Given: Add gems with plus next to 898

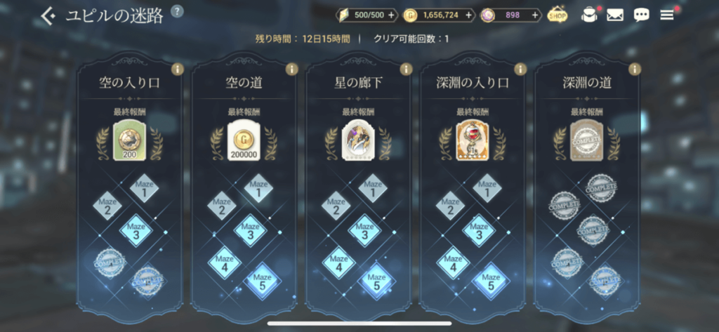Looking at the screenshot, I should pos(534,15).
